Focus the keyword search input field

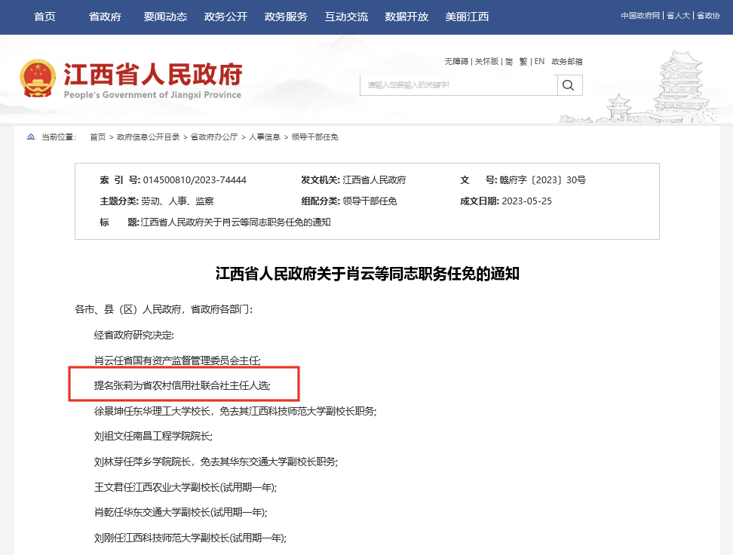(459, 85)
